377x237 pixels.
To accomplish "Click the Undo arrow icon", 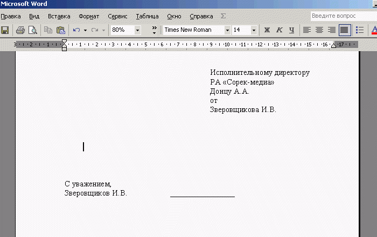I will point(76,30).
